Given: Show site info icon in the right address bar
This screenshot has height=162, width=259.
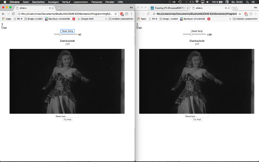Looking at the screenshot, I should [x=154, y=14].
